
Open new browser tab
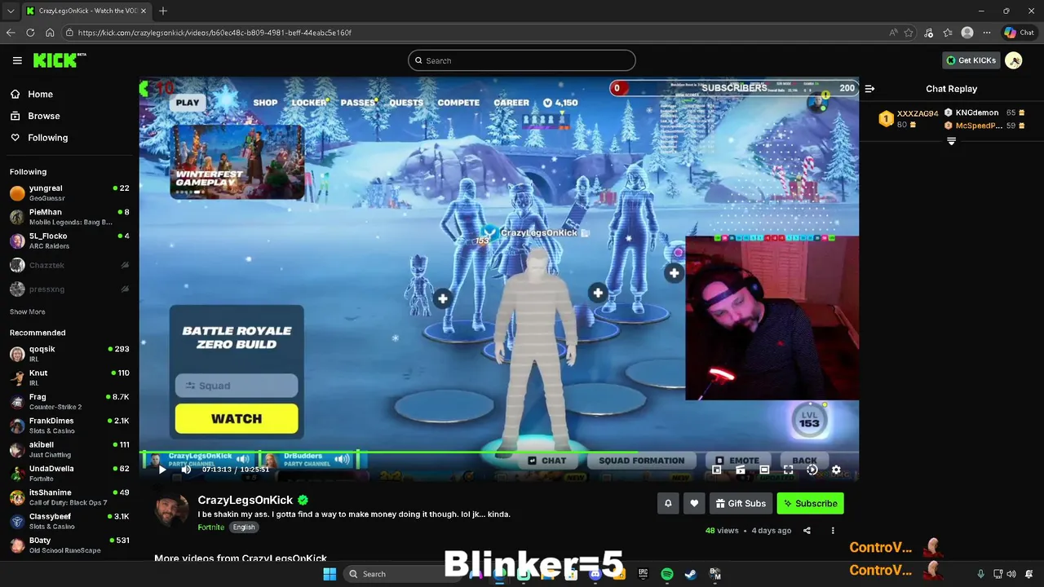163,11
